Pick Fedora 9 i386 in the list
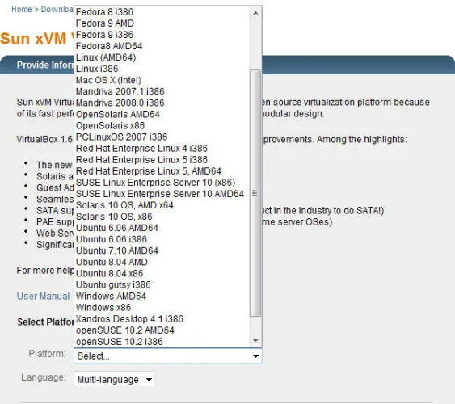Image resolution: width=455 pixels, height=404 pixels. (162, 35)
